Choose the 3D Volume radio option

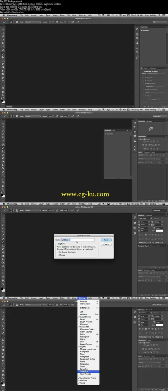[x=144, y=95]
